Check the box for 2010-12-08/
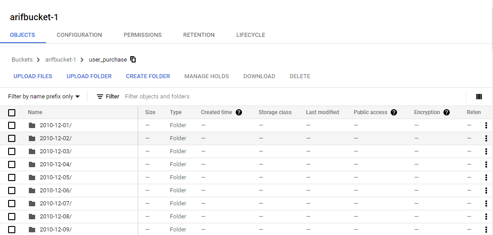 coord(12,217)
